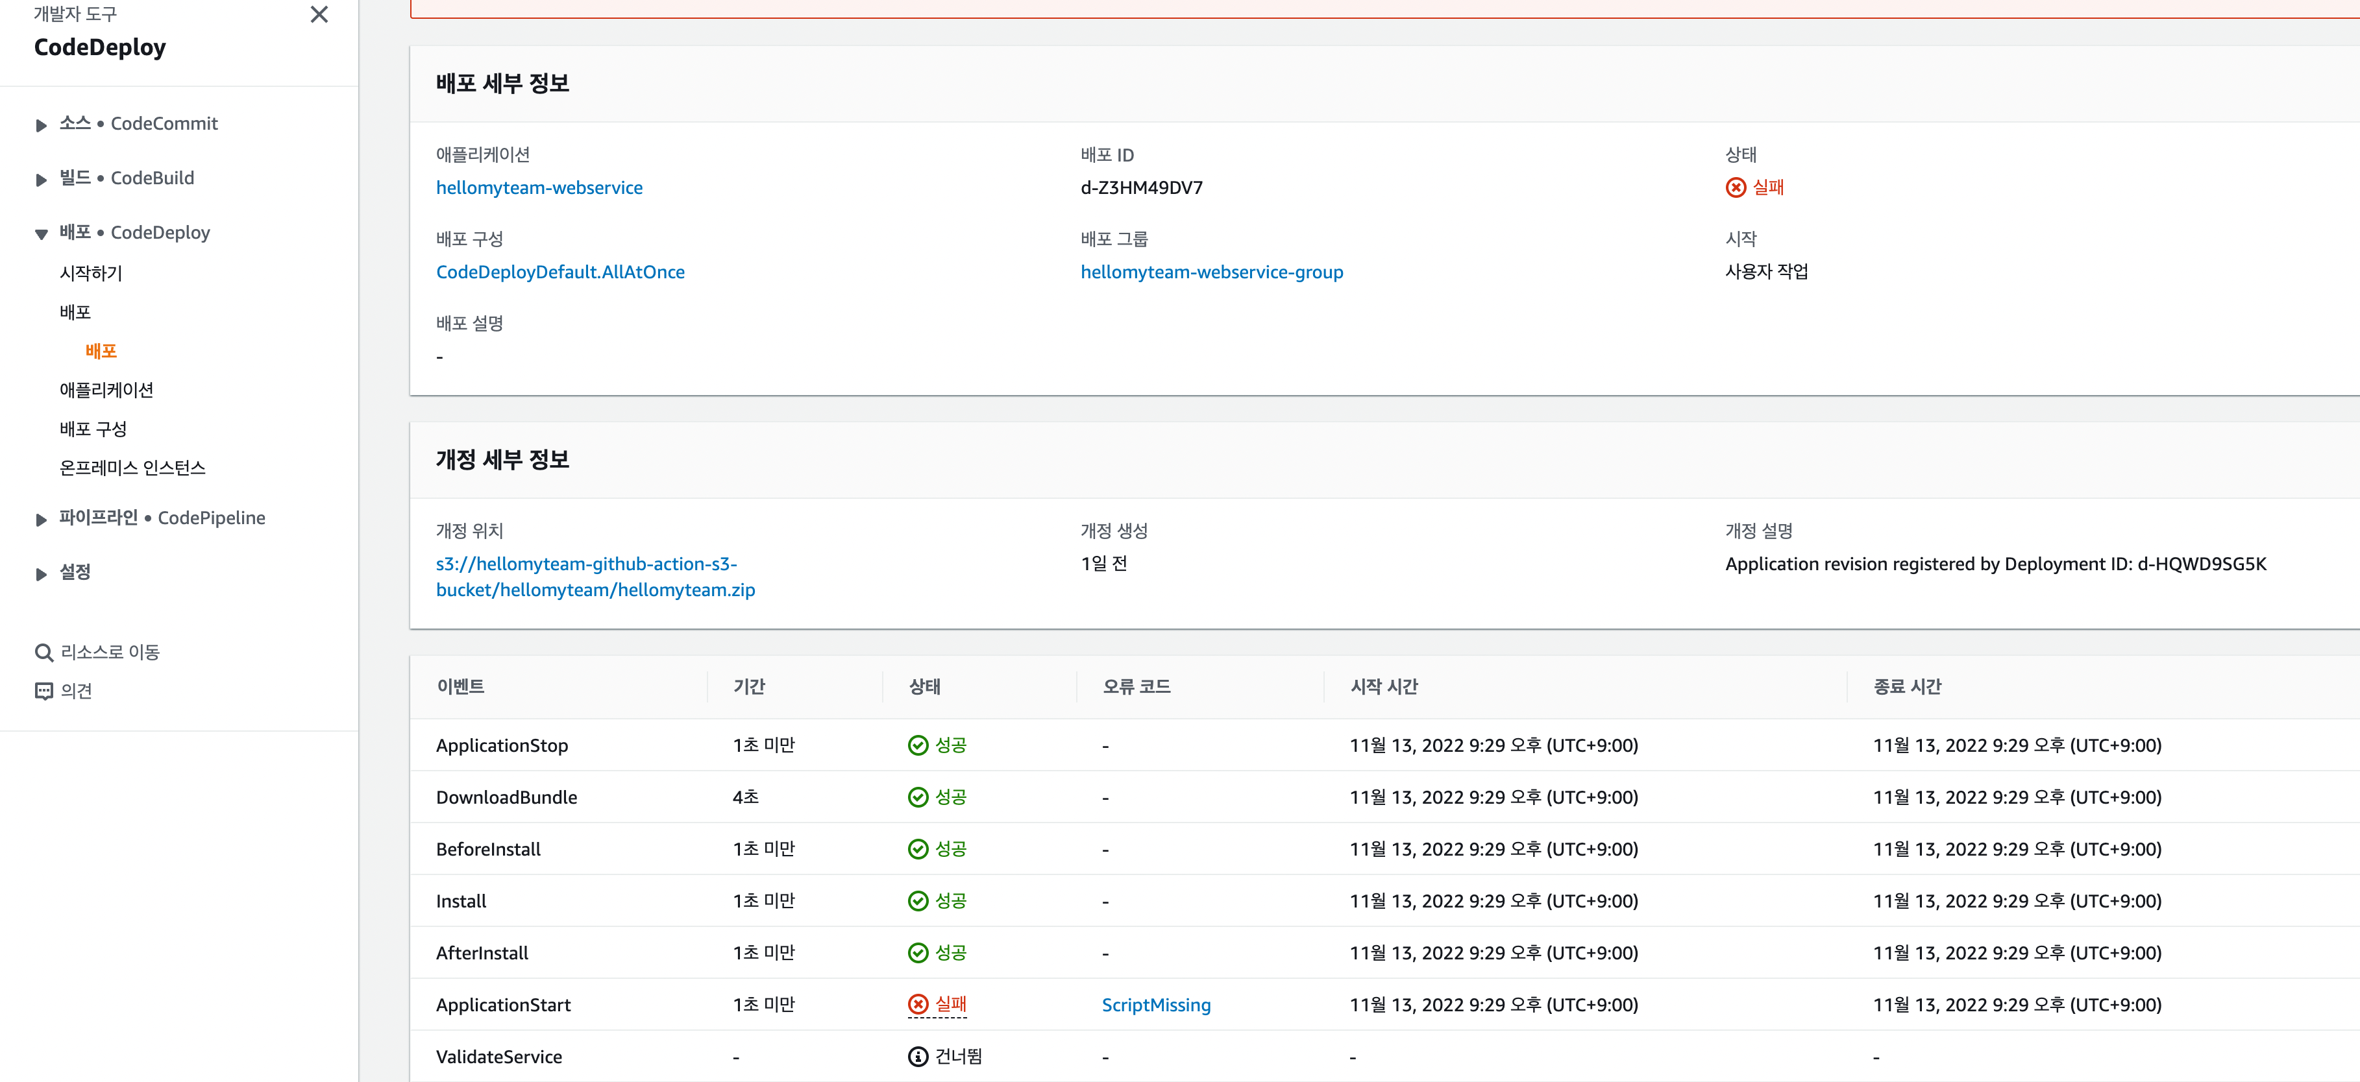This screenshot has width=2360, height=1082.
Task: Click the ApplicationStart failure status icon
Action: [x=917, y=1005]
